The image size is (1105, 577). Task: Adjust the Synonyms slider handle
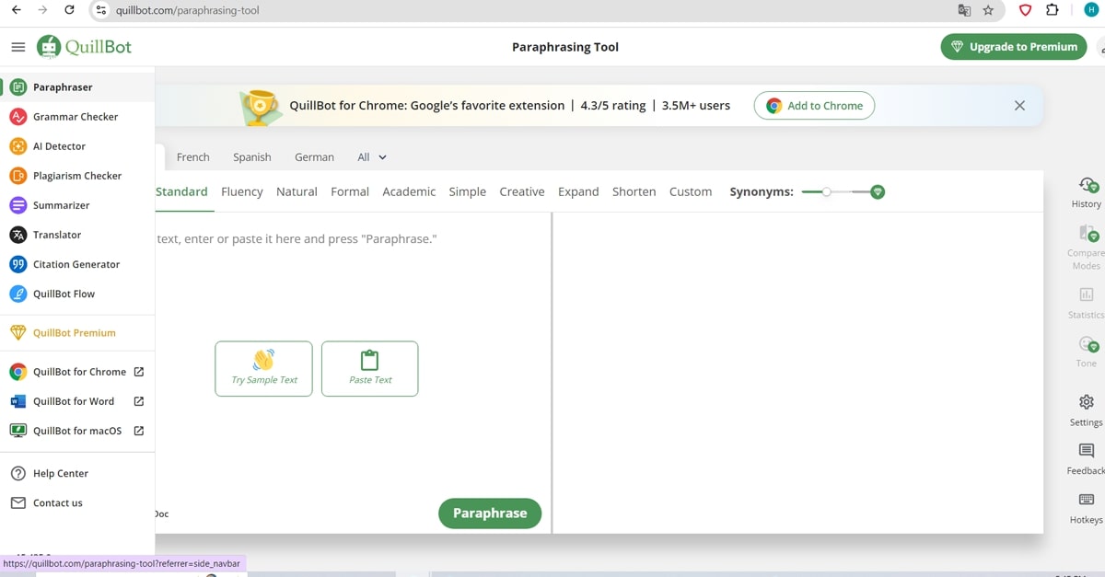pyautogui.click(x=827, y=191)
